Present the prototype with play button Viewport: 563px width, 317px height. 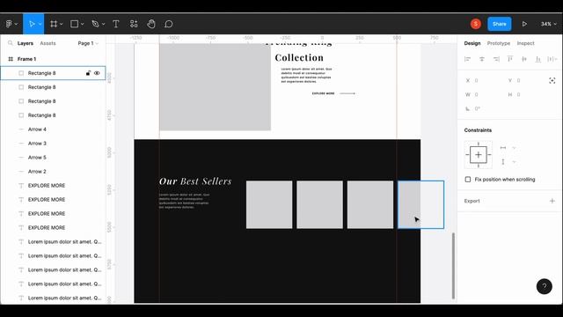point(524,24)
